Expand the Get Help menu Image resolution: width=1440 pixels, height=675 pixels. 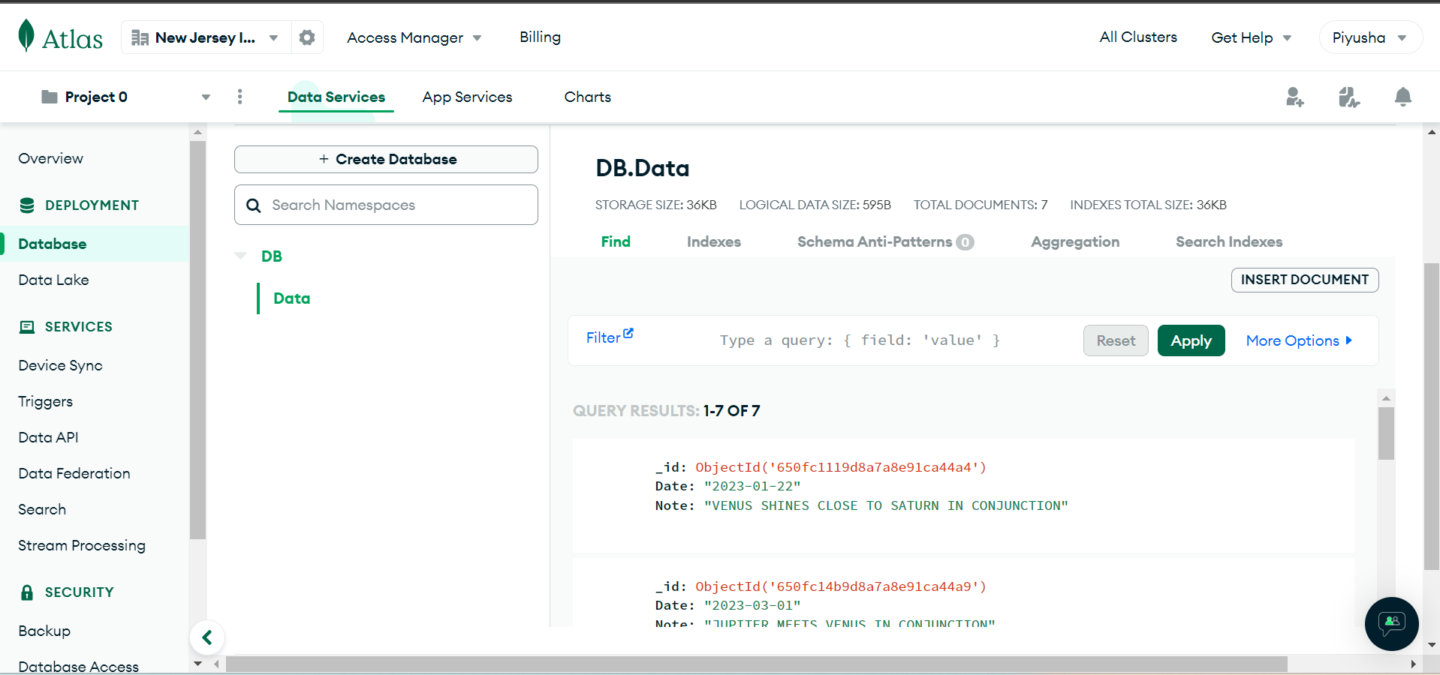pyautogui.click(x=1251, y=37)
